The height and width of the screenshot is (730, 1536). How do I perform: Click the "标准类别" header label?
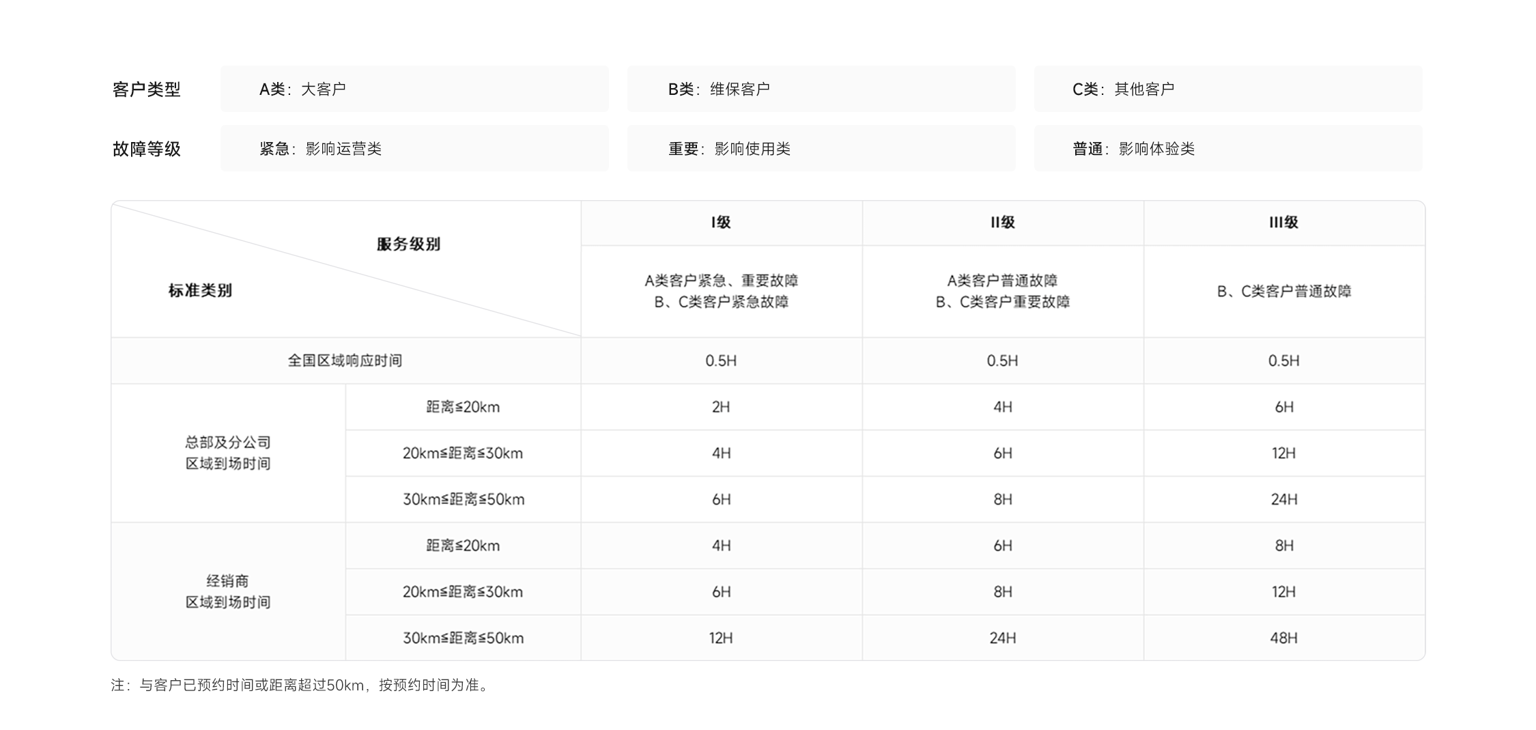pos(200,291)
